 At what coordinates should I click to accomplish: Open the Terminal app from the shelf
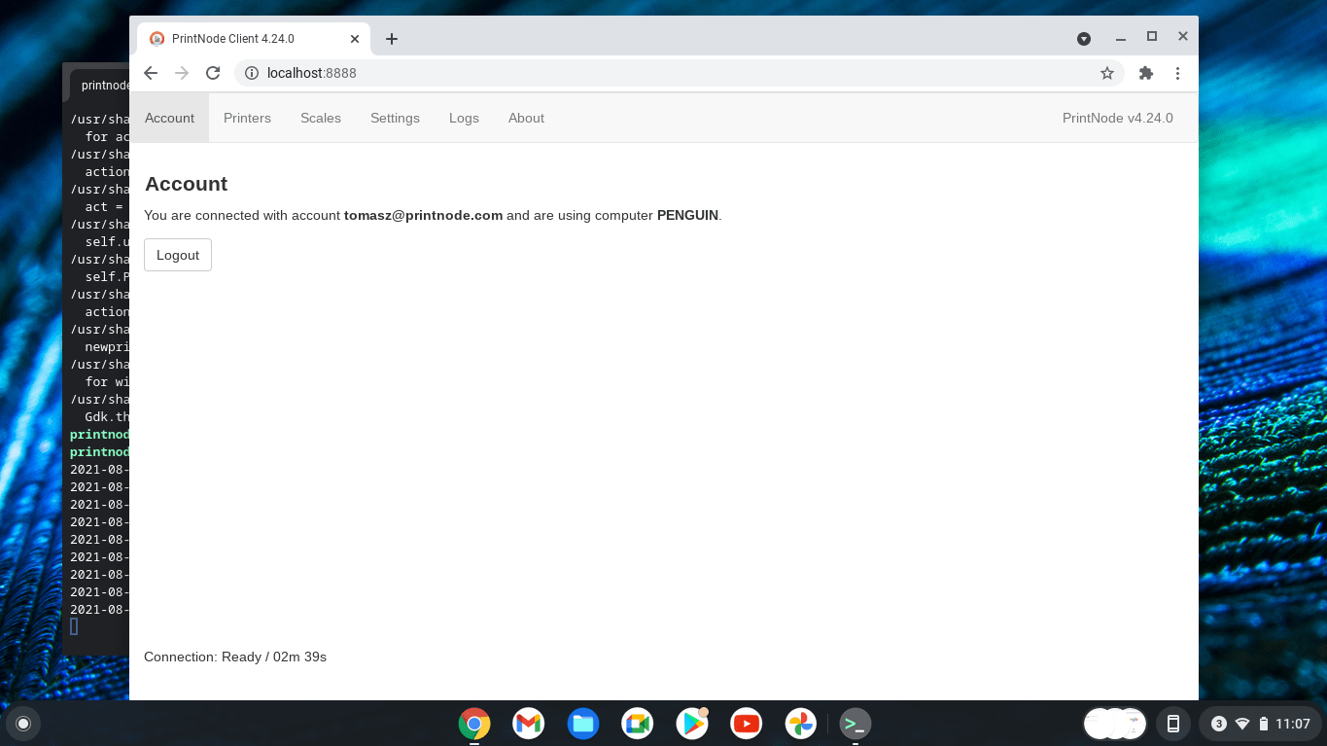click(856, 723)
